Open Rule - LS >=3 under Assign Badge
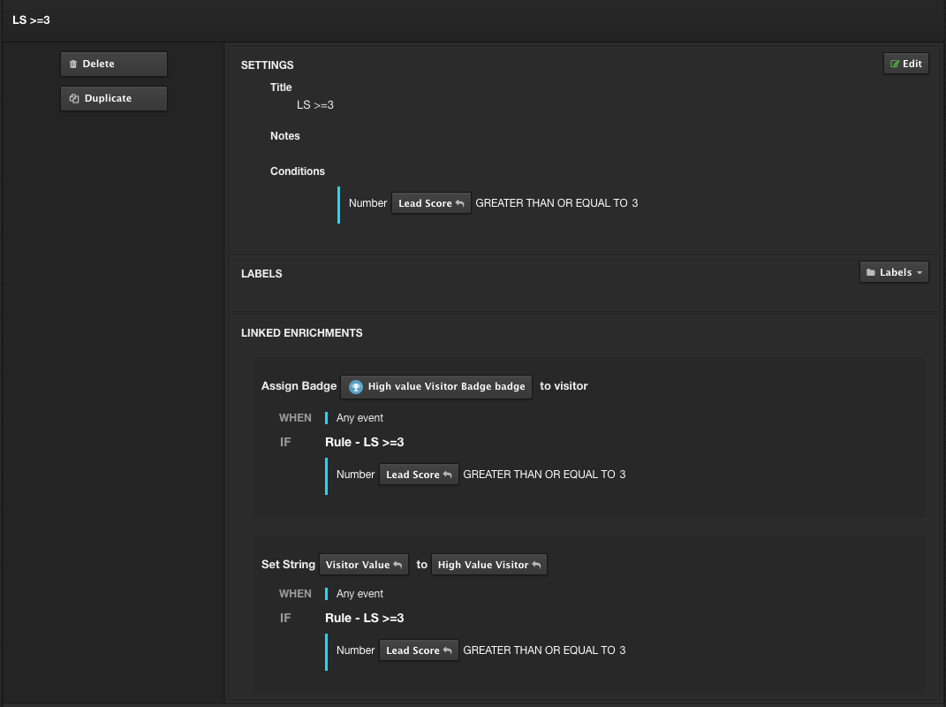This screenshot has height=707, width=946. click(364, 442)
